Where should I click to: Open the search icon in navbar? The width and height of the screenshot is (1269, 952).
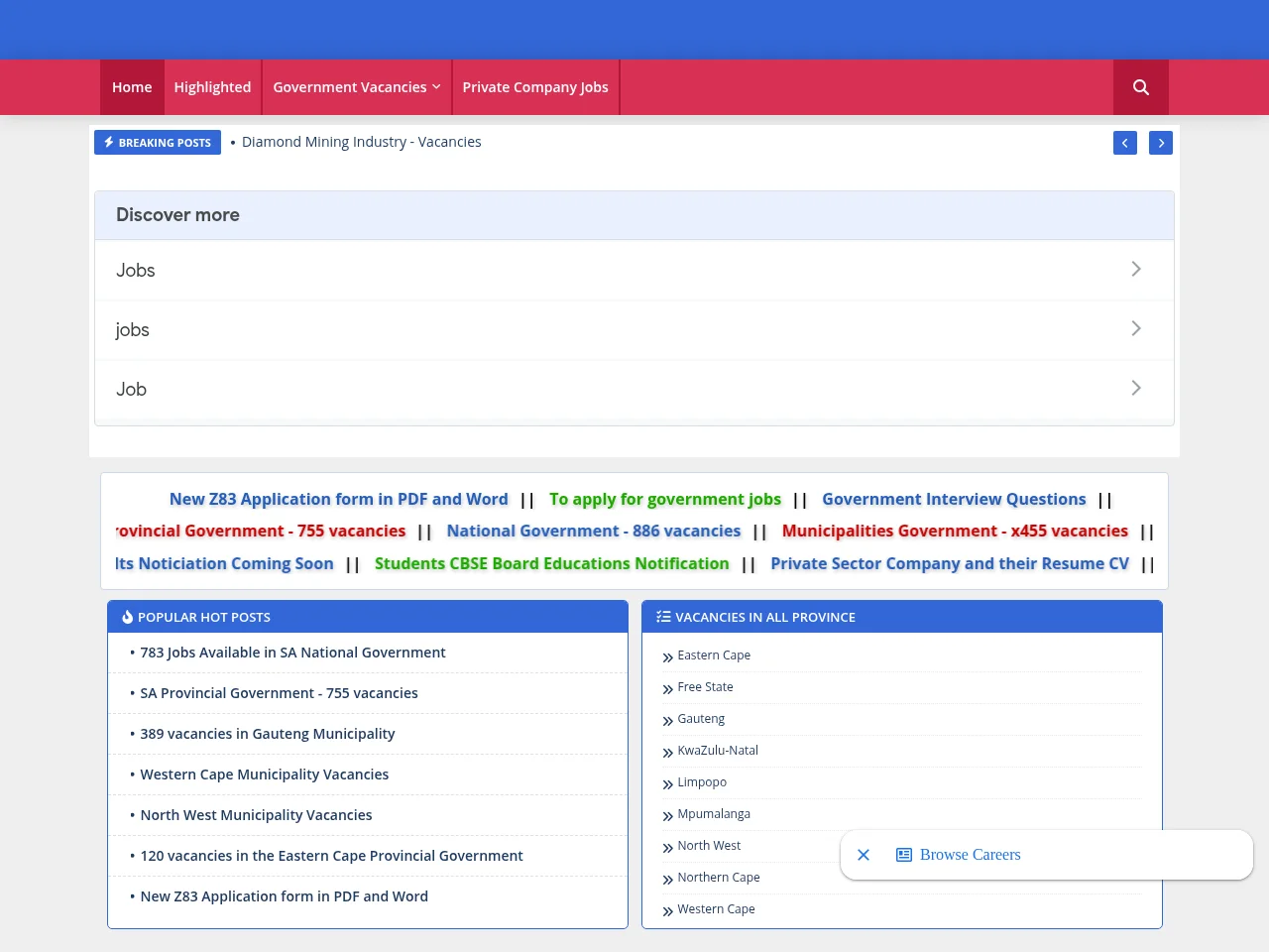[1141, 87]
